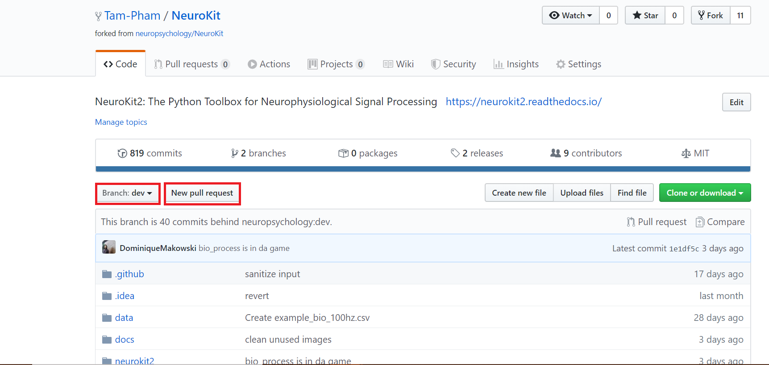Go to the Wiki tab
769x365 pixels.
(x=399, y=64)
